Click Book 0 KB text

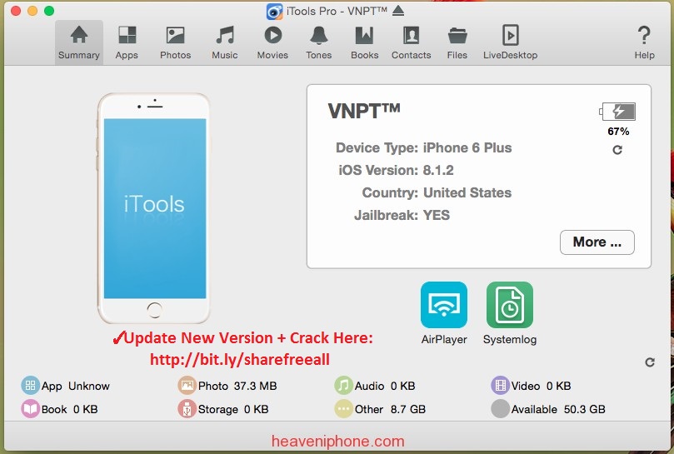69,409
